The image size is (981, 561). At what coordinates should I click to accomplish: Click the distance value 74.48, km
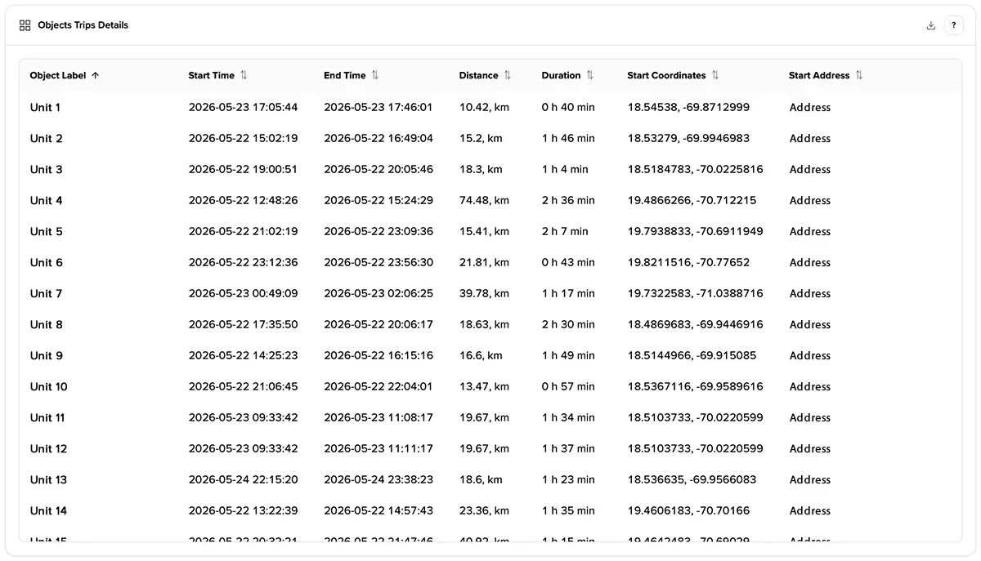click(485, 201)
